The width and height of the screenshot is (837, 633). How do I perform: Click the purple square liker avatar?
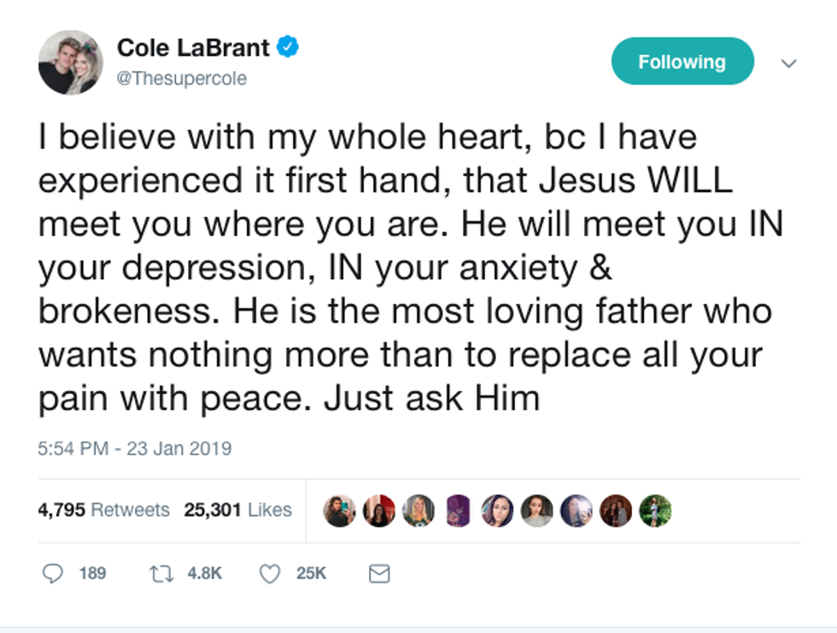(458, 511)
